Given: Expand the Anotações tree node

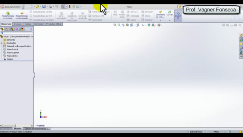Looking at the screenshot, I should pyautogui.click(x=2, y=43).
